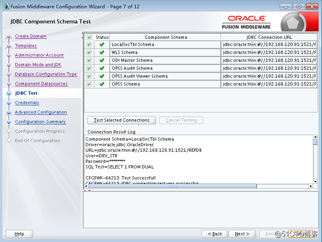Screen dimensions: 322x242
Task: Go to the Create Domain step
Action: coord(30,36)
